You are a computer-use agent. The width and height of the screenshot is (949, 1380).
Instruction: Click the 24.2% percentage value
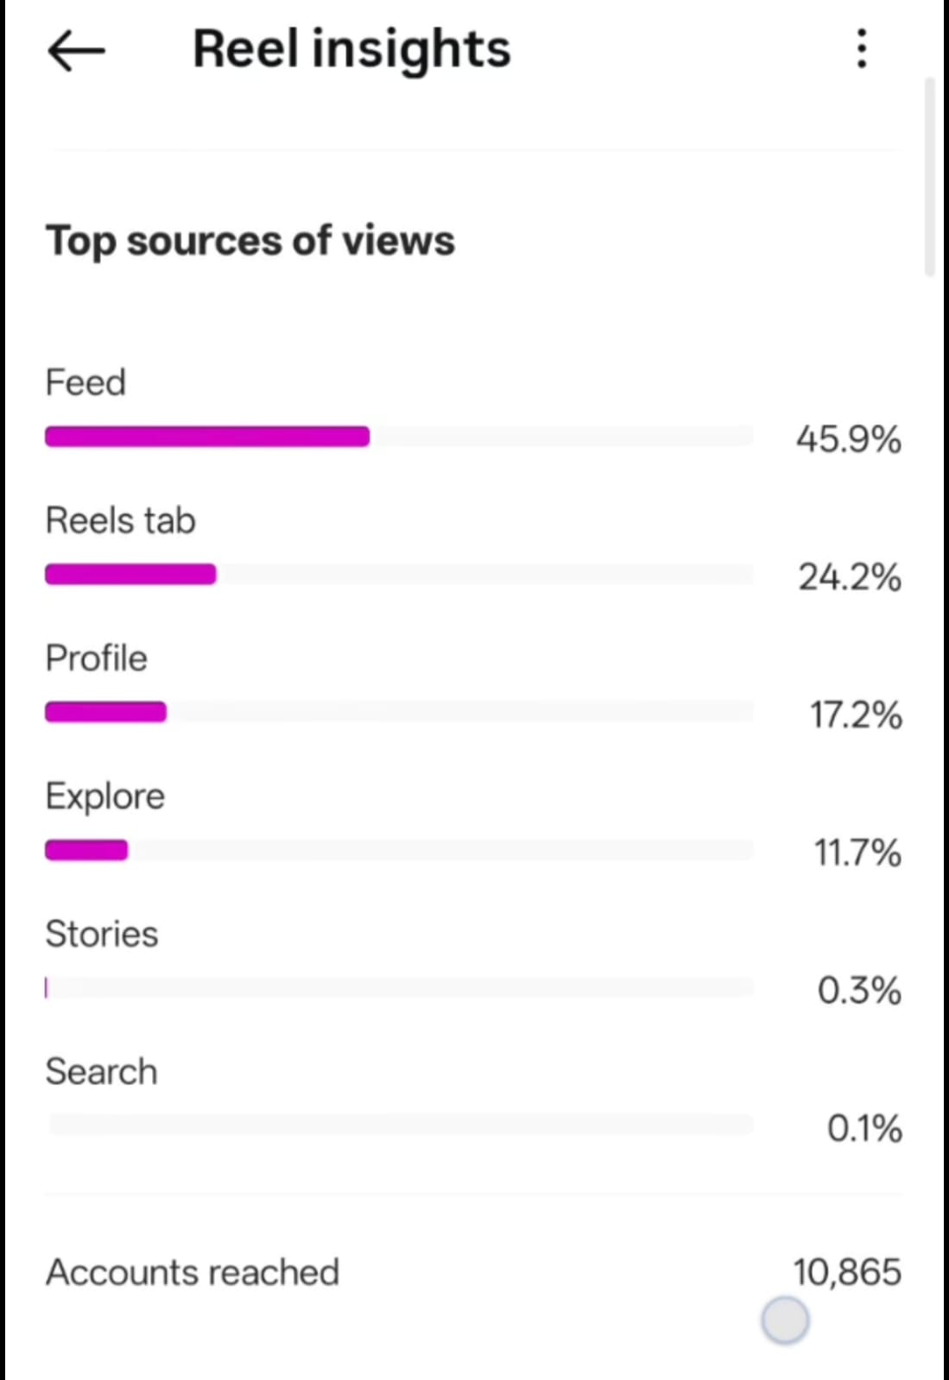pyautogui.click(x=849, y=577)
